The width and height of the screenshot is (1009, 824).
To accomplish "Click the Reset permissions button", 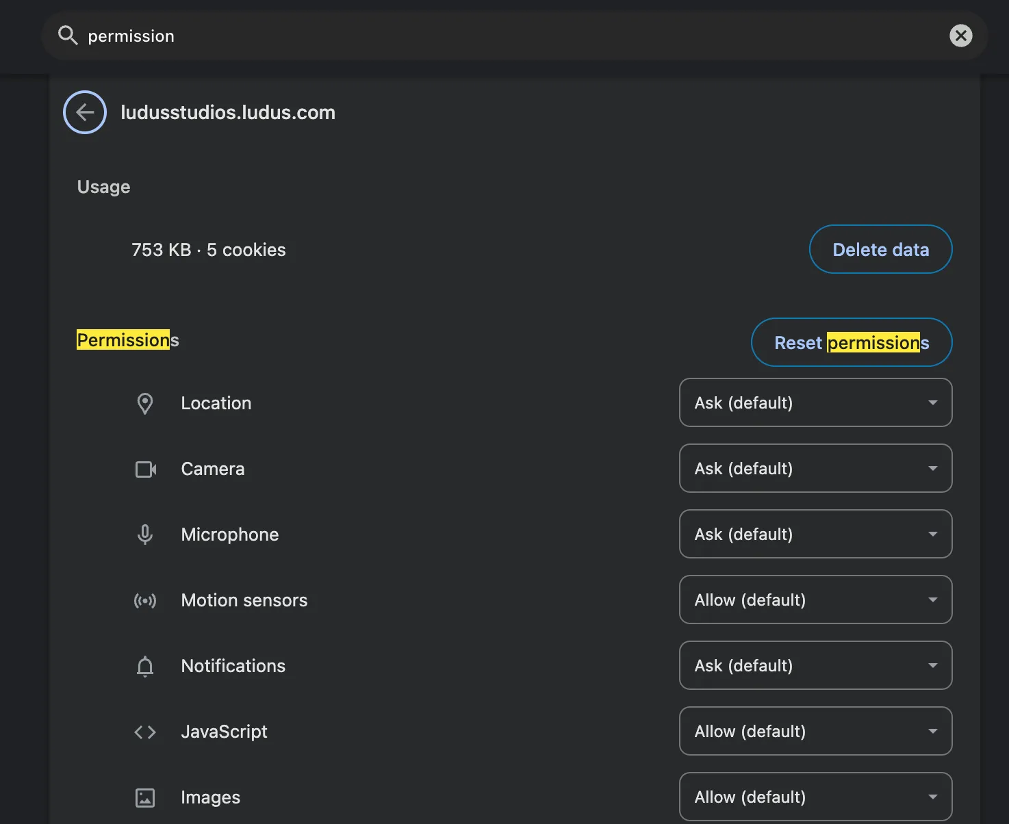I will [x=851, y=342].
